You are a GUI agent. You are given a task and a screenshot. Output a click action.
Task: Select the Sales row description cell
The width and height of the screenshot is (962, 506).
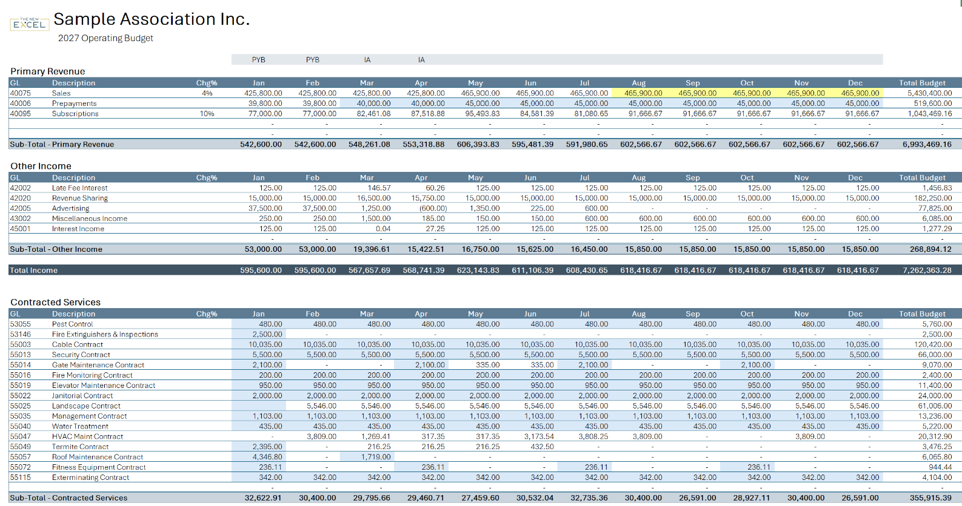61,93
